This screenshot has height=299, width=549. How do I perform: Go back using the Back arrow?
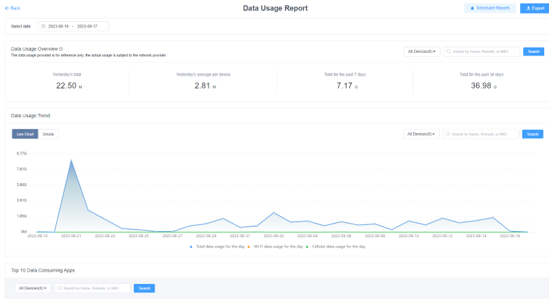pos(12,8)
